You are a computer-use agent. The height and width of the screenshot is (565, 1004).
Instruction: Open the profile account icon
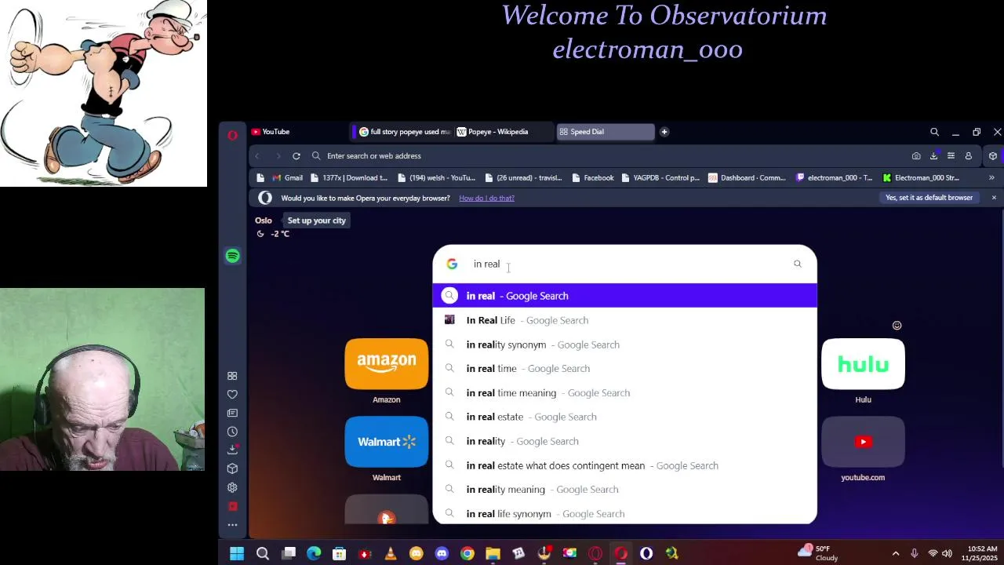click(968, 156)
